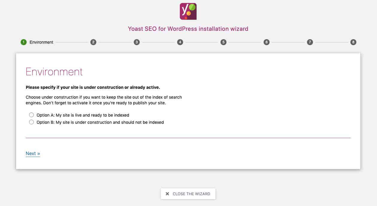Go to step 3 circle
This screenshot has width=377, height=206.
[137, 42]
